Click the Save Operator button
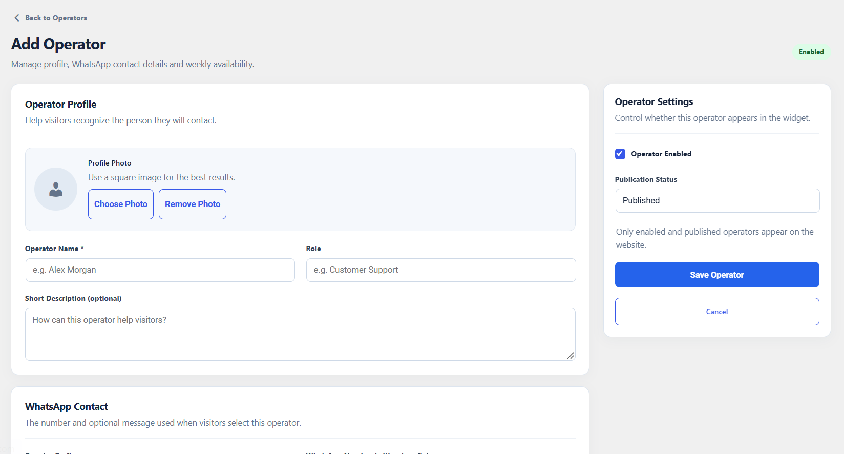This screenshot has height=454, width=844. click(717, 275)
